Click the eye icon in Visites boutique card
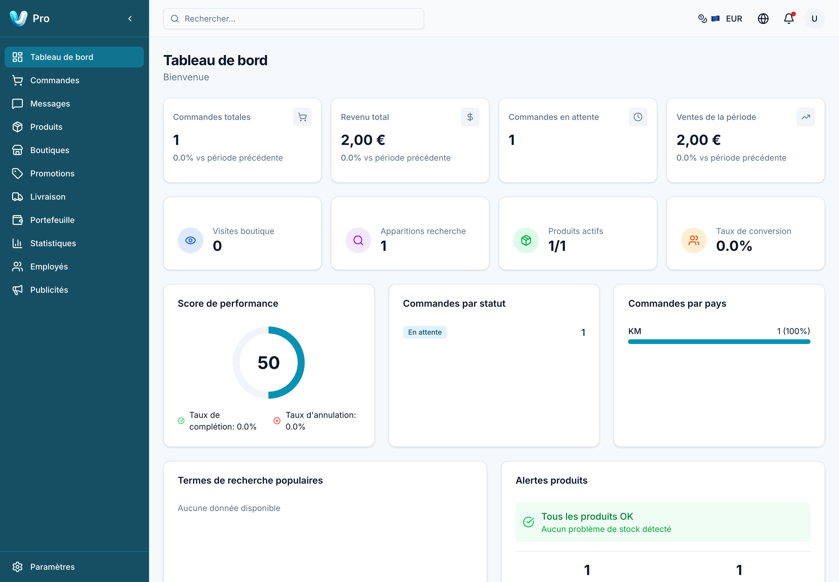The height and width of the screenshot is (582, 839). click(x=191, y=240)
